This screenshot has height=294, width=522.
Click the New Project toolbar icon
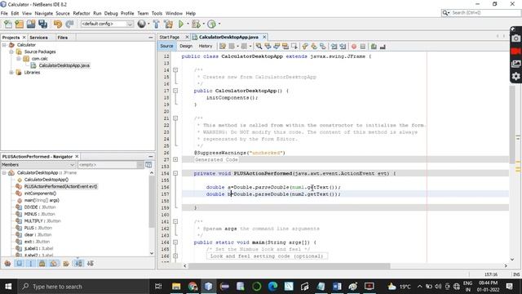tap(20, 24)
